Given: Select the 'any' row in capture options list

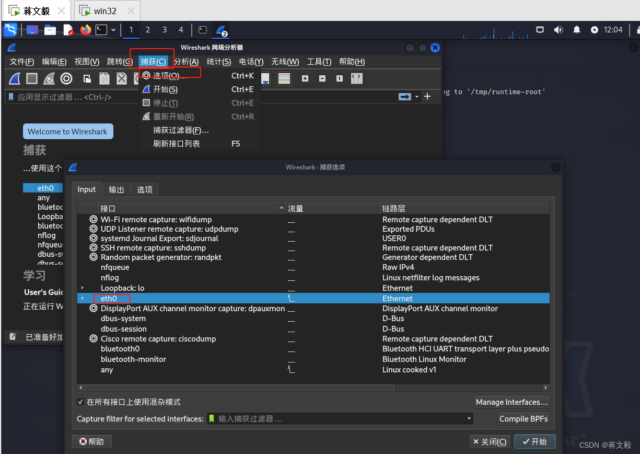Looking at the screenshot, I should (x=313, y=370).
